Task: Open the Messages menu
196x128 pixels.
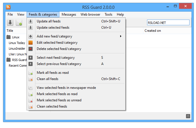Action: coord(69,14)
